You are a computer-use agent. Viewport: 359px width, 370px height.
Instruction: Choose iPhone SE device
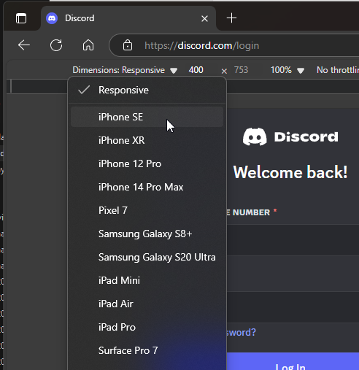point(147,117)
